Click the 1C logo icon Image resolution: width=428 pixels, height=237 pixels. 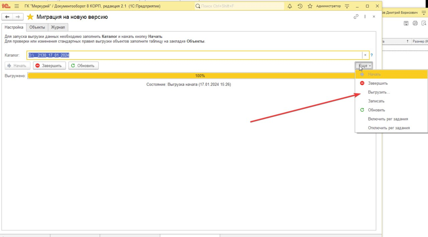pos(6,6)
